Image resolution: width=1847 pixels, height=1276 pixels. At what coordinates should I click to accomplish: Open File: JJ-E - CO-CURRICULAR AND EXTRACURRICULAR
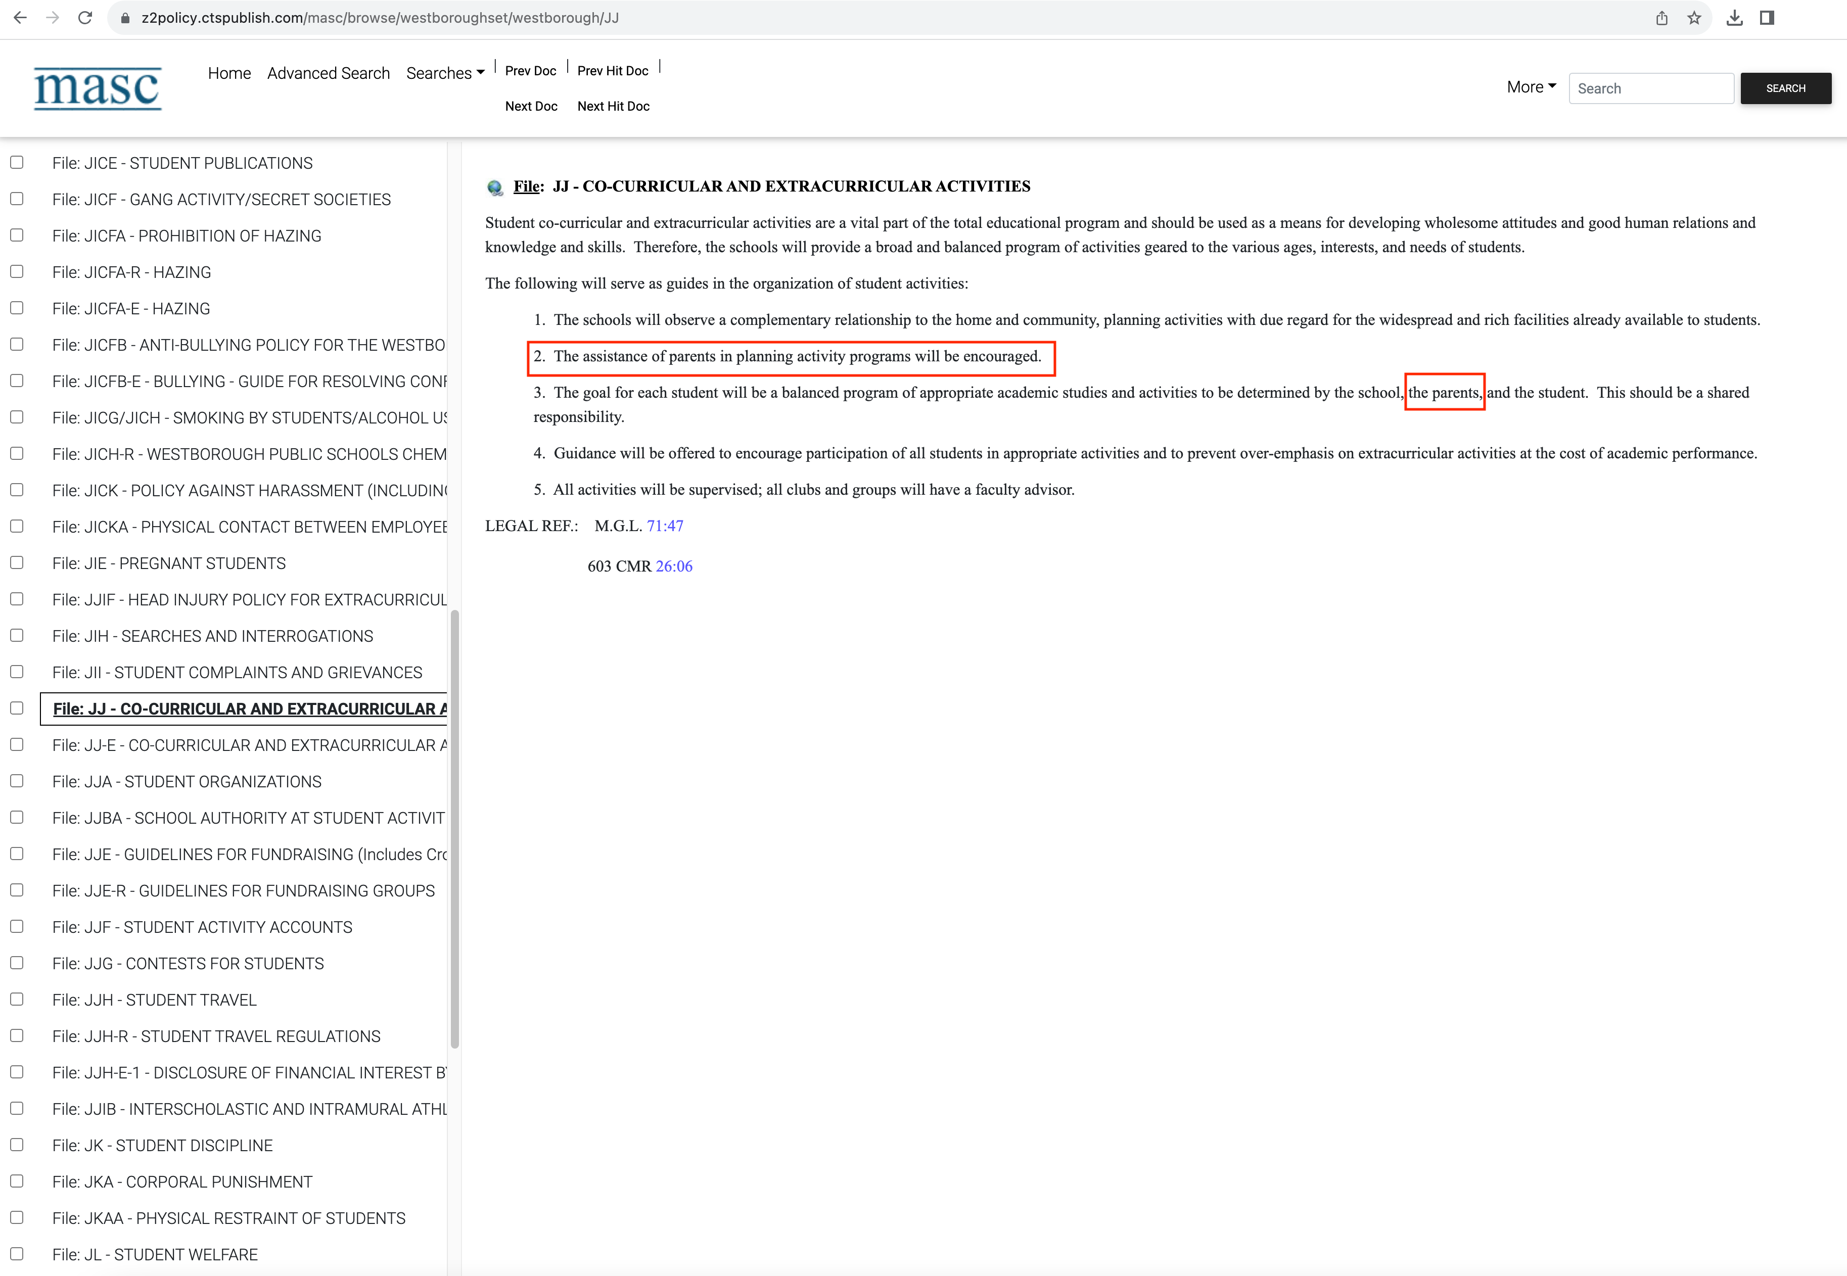pos(250,745)
